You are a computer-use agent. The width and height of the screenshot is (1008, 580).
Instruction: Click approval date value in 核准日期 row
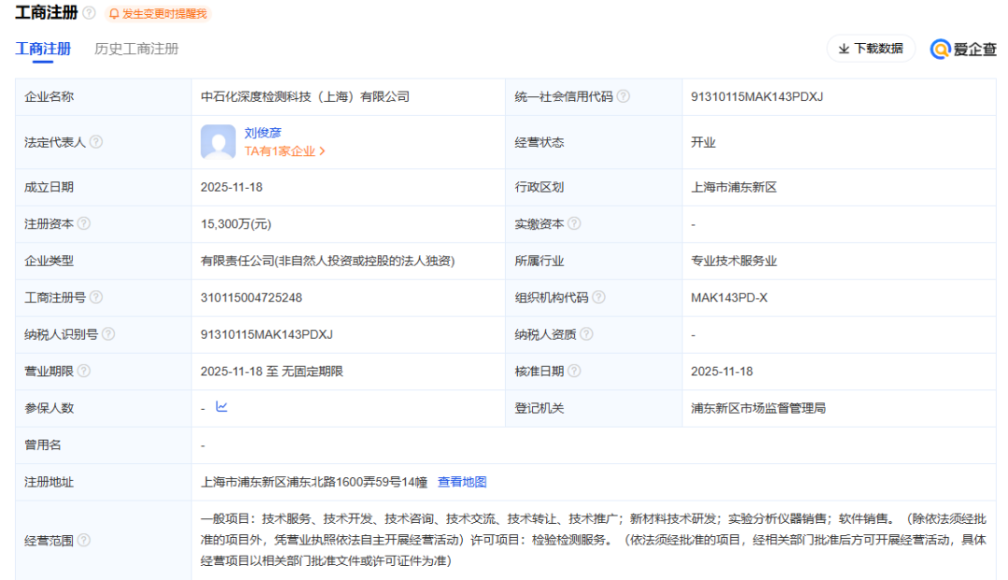[x=721, y=371]
